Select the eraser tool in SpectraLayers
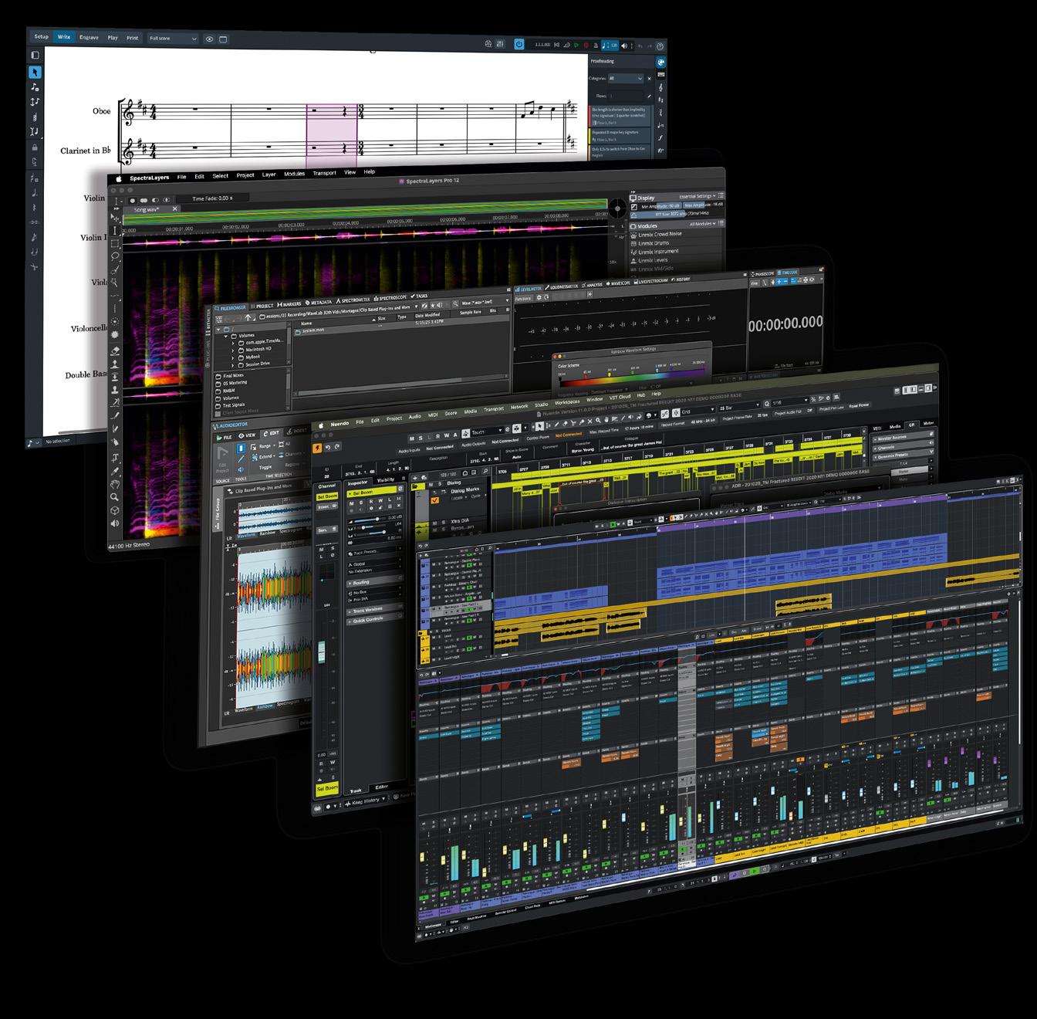 coord(116,350)
